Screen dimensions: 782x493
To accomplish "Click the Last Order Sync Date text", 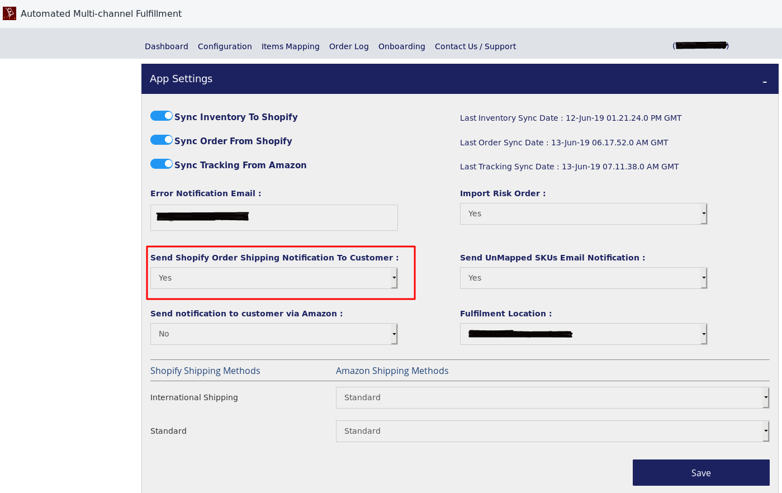I will tap(564, 143).
